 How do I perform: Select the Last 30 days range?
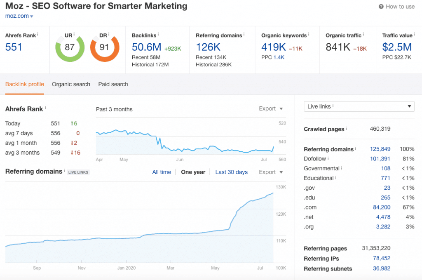click(232, 172)
